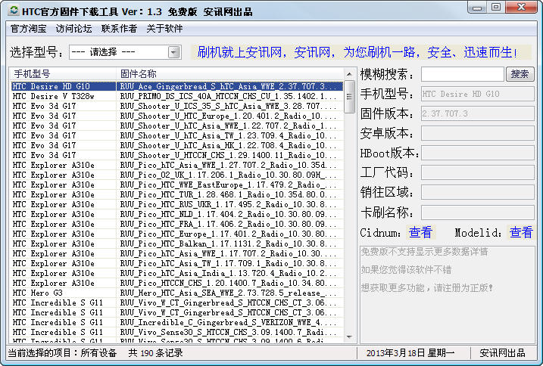Click the list scrollbar up arrow
The width and height of the screenshot is (543, 366).
(349, 74)
